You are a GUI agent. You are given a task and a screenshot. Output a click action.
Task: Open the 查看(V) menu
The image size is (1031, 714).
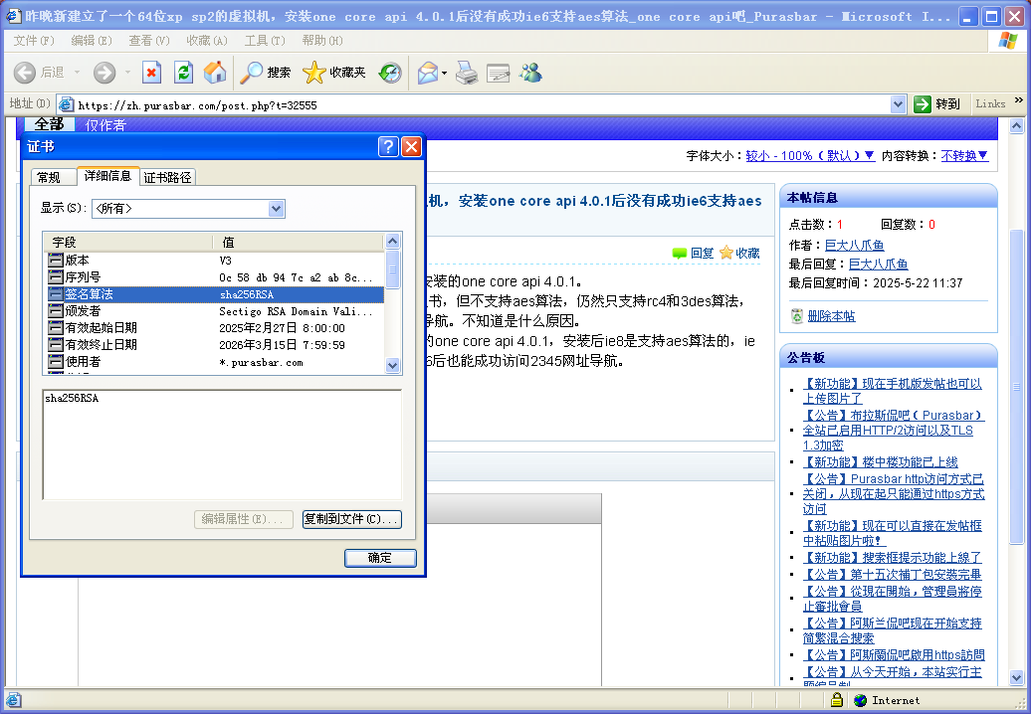[x=149, y=41]
